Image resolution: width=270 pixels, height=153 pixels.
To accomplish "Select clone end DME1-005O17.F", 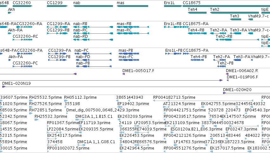I will click(123, 74).
